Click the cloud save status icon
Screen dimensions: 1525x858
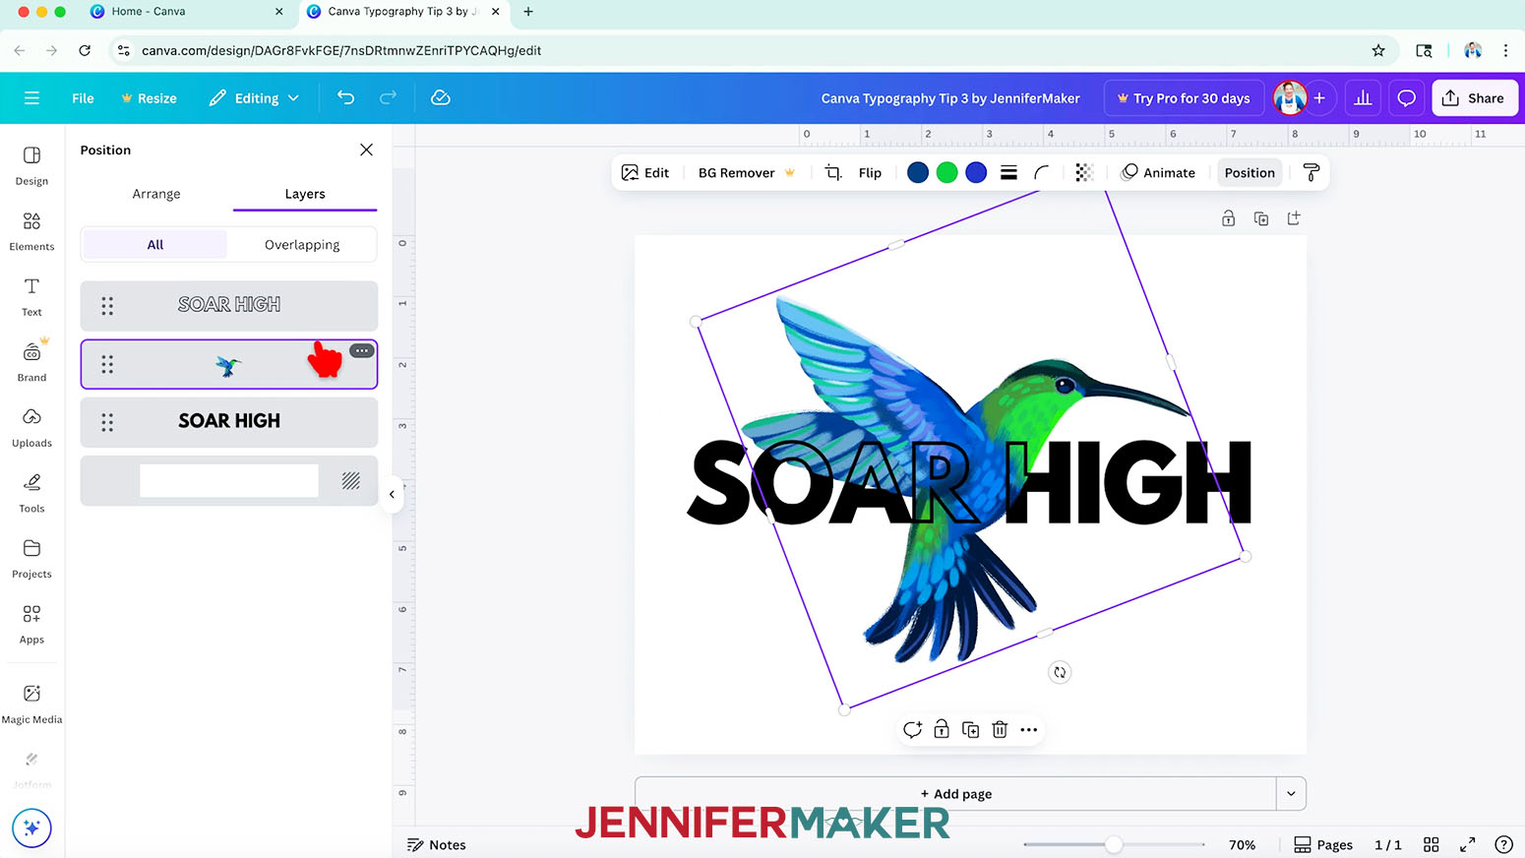pyautogui.click(x=441, y=97)
